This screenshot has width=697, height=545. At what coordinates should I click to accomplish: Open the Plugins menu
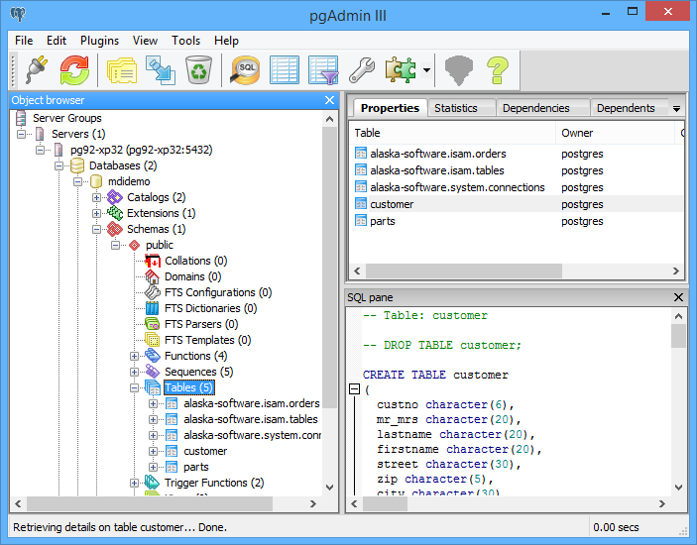pos(99,41)
